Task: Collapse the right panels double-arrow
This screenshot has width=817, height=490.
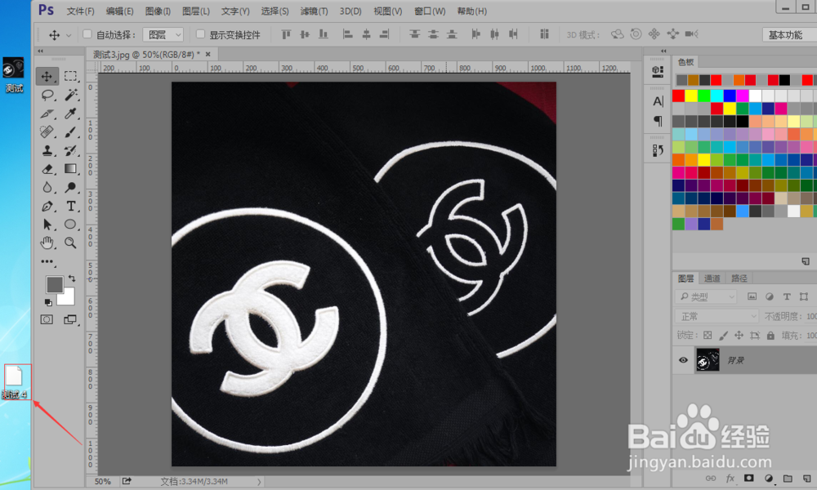Action: pyautogui.click(x=663, y=51)
